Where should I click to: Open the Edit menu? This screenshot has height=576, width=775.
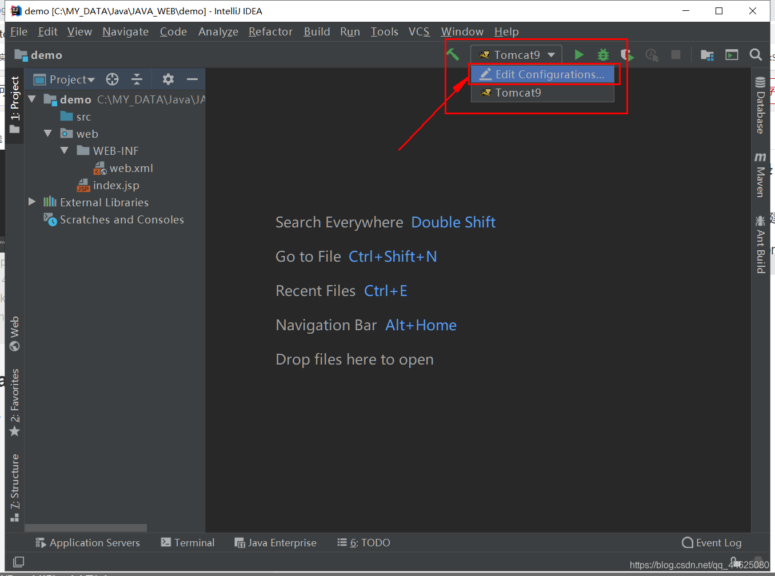pyautogui.click(x=48, y=32)
